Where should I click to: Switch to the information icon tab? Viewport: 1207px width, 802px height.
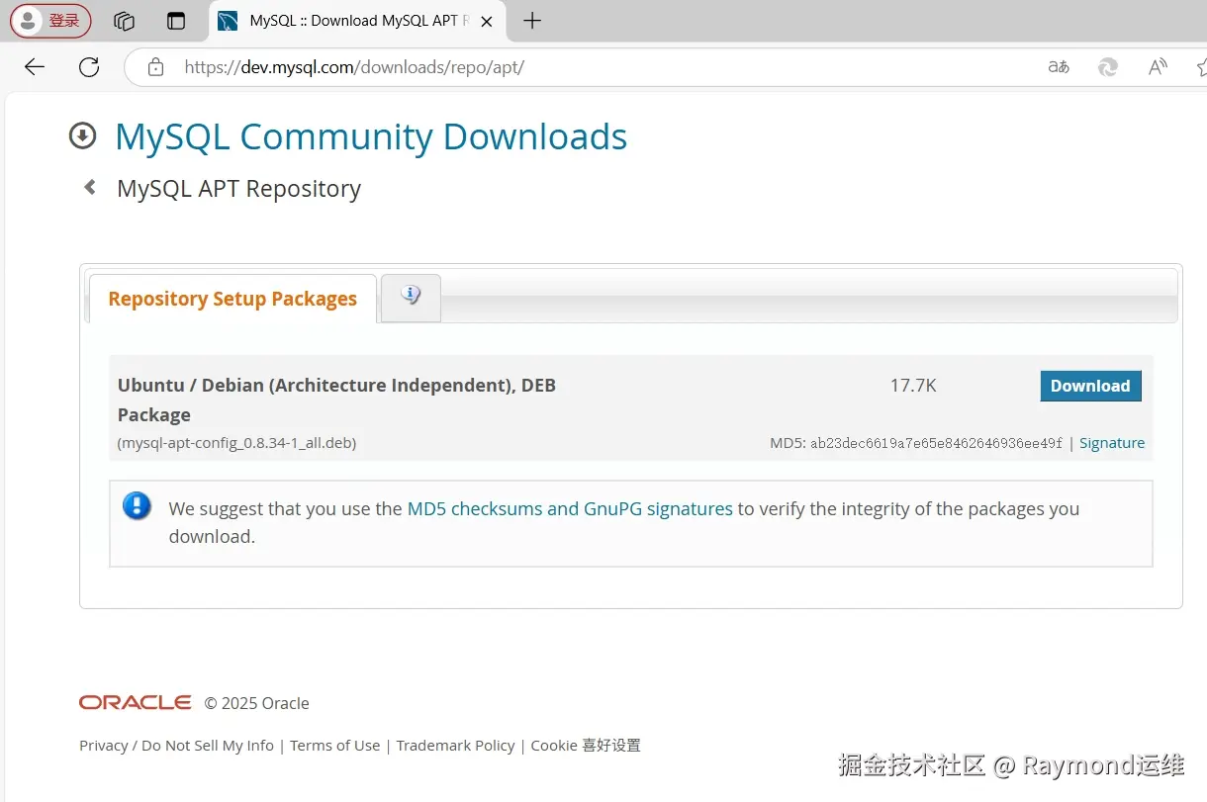[x=411, y=296]
